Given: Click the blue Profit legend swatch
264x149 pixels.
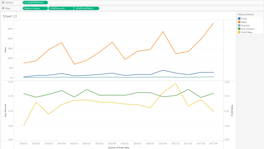Looking at the screenshot, I should coord(239,18).
